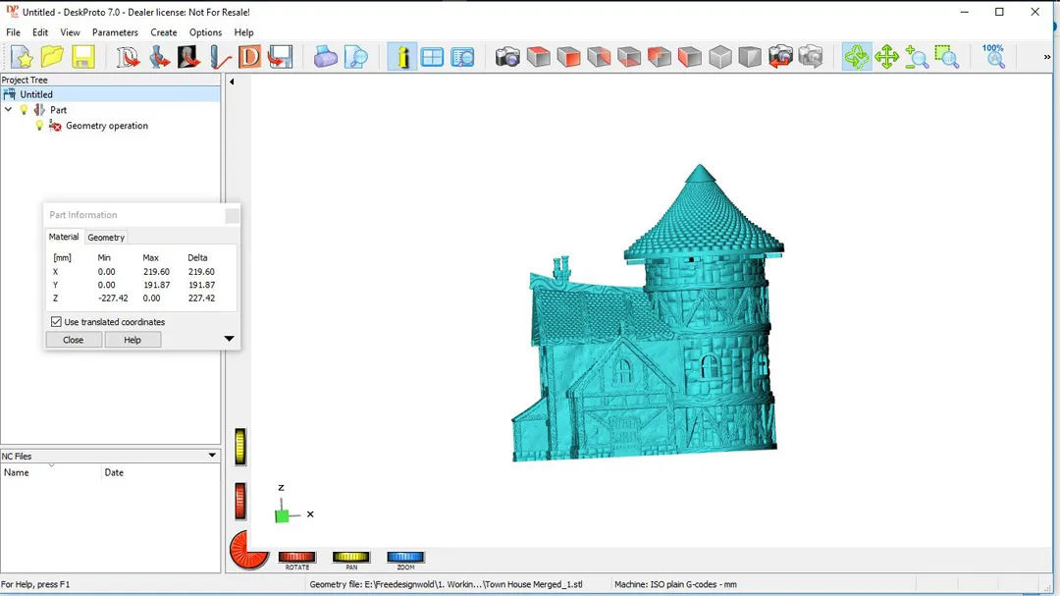Click the thumbnail viewer icon with magnifier

point(463,57)
